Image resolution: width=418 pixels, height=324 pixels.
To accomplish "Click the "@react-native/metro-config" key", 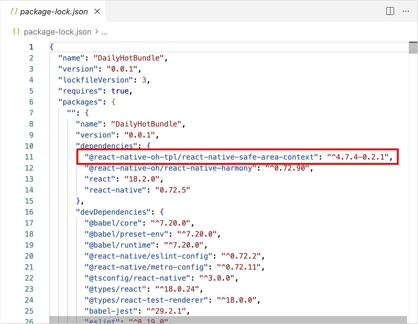I will [x=146, y=267].
